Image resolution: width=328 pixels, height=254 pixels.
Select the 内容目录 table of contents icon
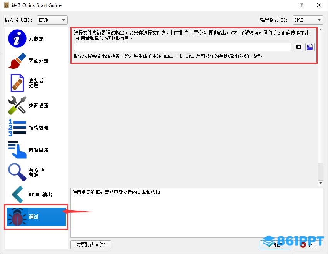17,150
